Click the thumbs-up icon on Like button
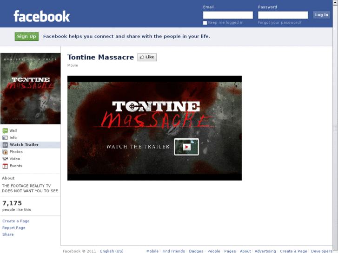Image resolution: width=338 pixels, height=253 pixels. coord(142,57)
